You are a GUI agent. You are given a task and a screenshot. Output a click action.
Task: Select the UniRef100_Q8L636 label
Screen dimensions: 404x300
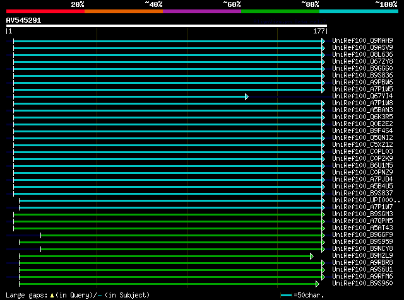pyautogui.click(x=362, y=55)
